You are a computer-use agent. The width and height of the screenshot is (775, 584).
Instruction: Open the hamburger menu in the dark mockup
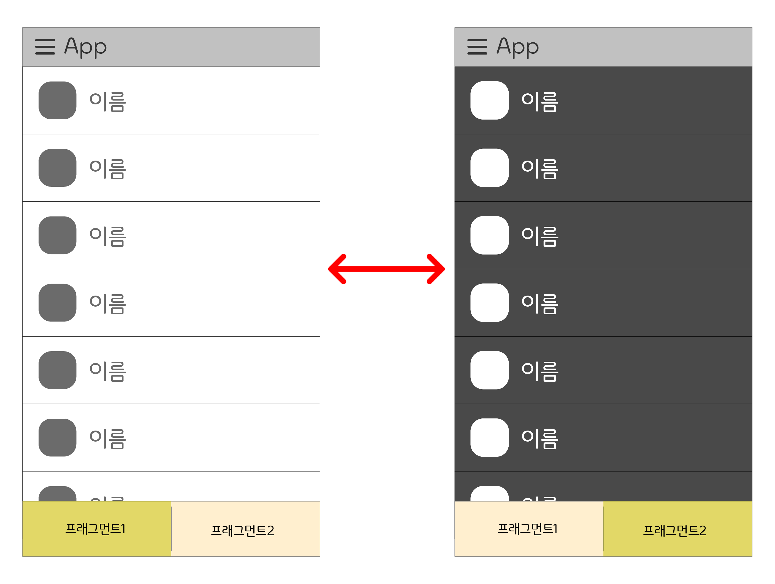pos(477,47)
